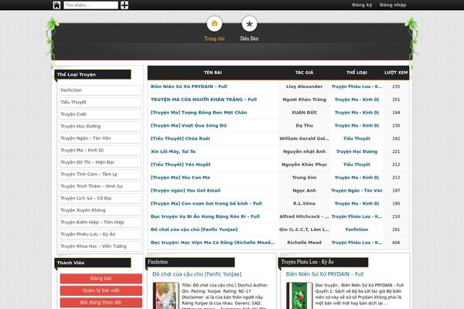Click Fanfiction genre in table row

pyautogui.click(x=357, y=229)
